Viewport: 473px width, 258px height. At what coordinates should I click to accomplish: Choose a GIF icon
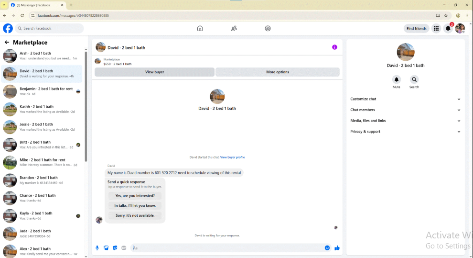pos(124,248)
